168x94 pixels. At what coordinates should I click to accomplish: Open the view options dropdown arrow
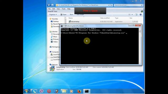point(132,15)
